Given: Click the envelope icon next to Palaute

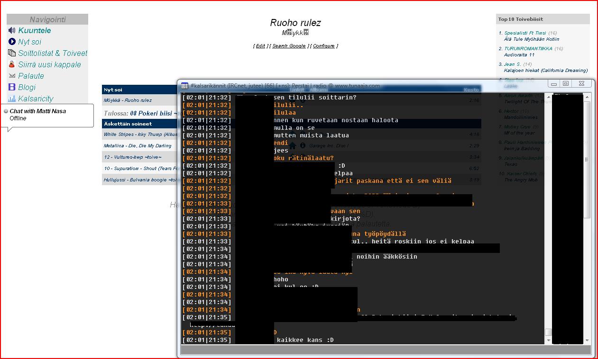Looking at the screenshot, I should pos(12,76).
